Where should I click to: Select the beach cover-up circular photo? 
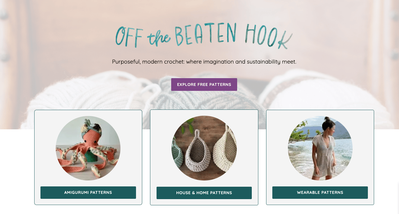click(320, 148)
